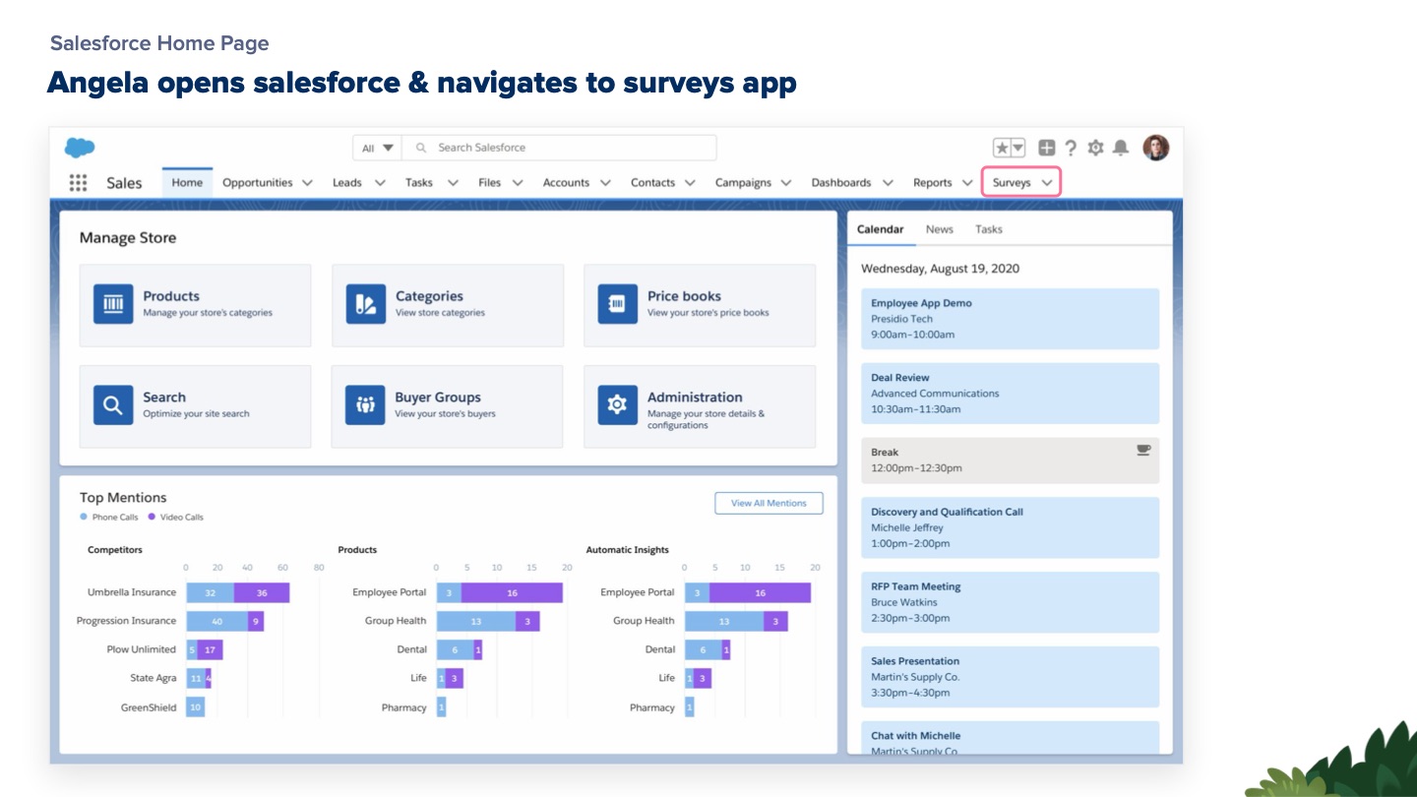Expand the Accounts tab chevron
The height and width of the screenshot is (797, 1417).
coord(605,183)
